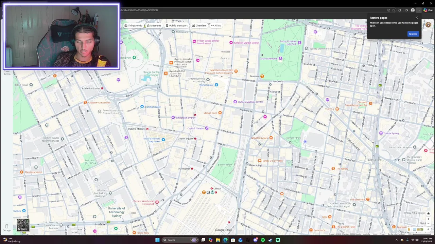Image resolution: width=435 pixels, height=244 pixels.
Task: Select the Museums filter chip
Action: click(x=154, y=25)
